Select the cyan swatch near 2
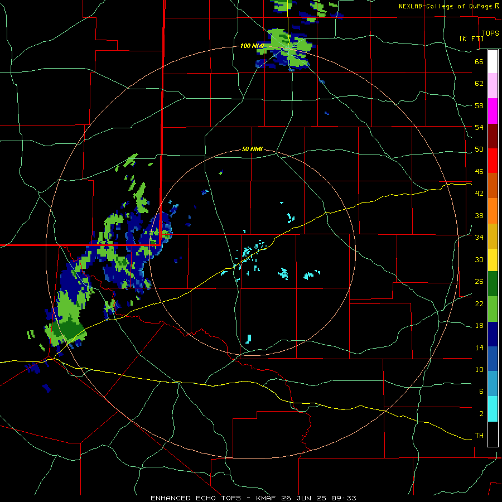This screenshot has width=502, height=502. pyautogui.click(x=493, y=409)
